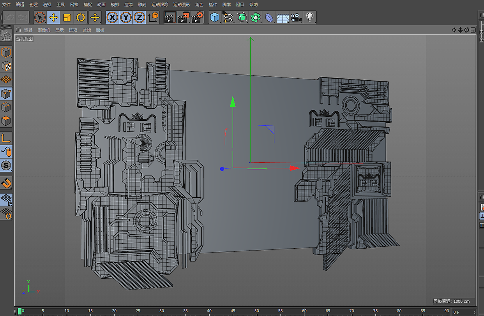
Task: Open viewport 查看 menu
Action: [x=28, y=30]
